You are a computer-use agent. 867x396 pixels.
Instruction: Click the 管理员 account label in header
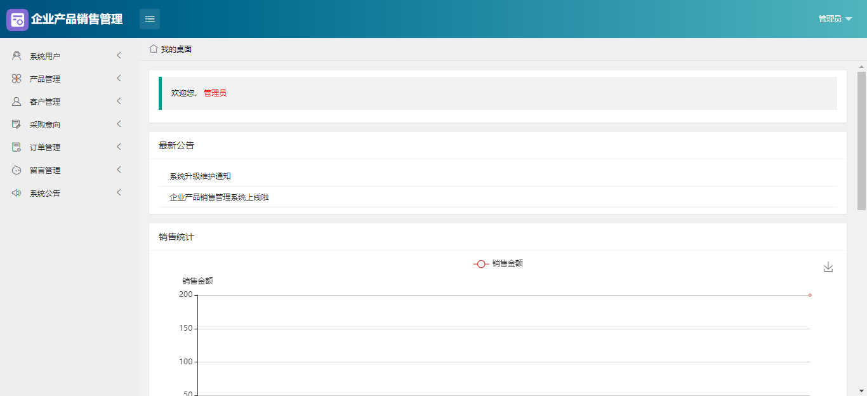pyautogui.click(x=830, y=19)
